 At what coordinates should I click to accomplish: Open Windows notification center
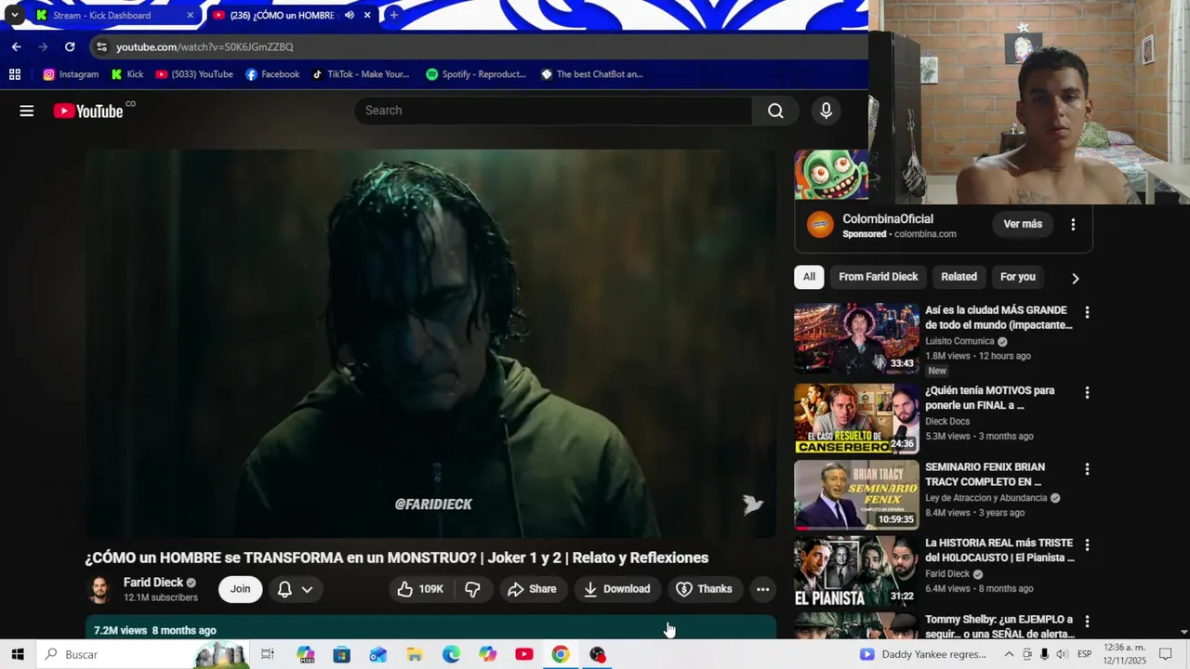click(x=1166, y=654)
